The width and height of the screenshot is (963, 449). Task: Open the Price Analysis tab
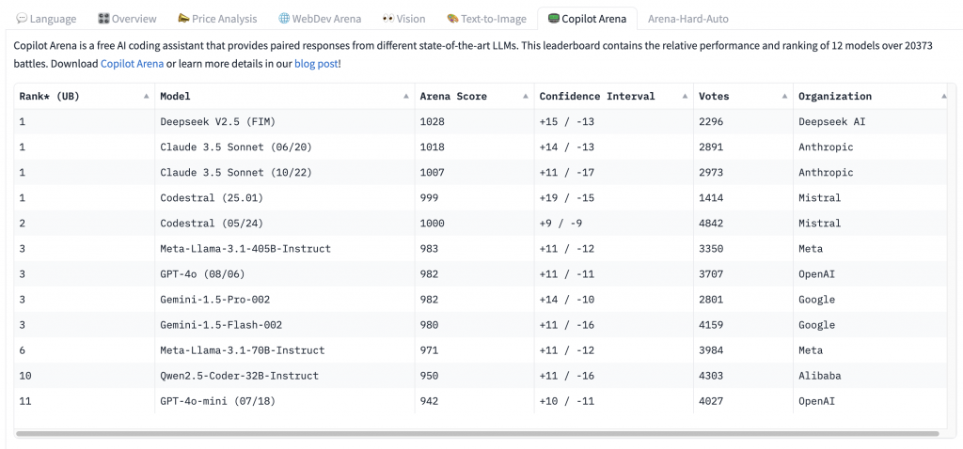217,19
